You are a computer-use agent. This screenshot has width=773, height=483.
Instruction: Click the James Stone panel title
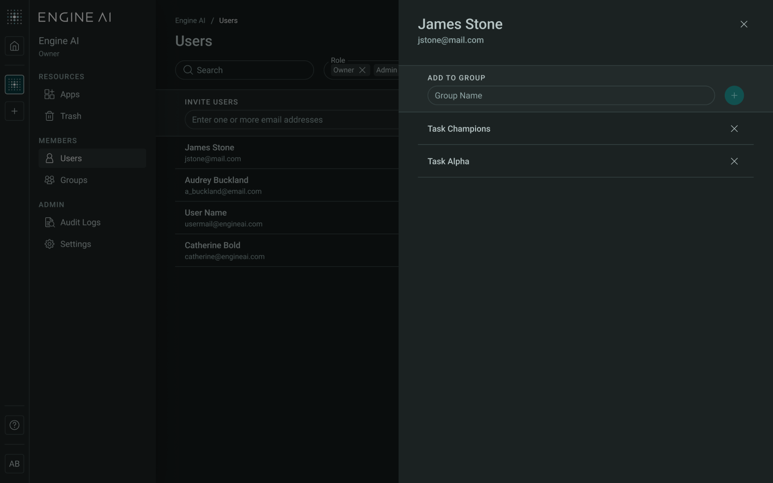coord(460,24)
